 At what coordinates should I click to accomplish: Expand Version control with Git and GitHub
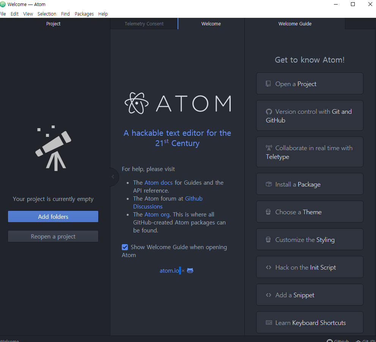310,116
